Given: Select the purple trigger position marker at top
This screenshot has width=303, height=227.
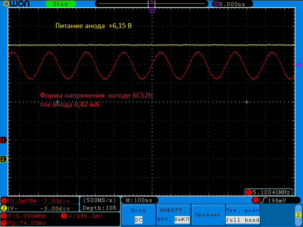Looking at the screenshot, I should point(152,10).
